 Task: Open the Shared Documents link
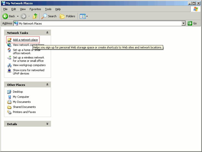(x=24, y=107)
